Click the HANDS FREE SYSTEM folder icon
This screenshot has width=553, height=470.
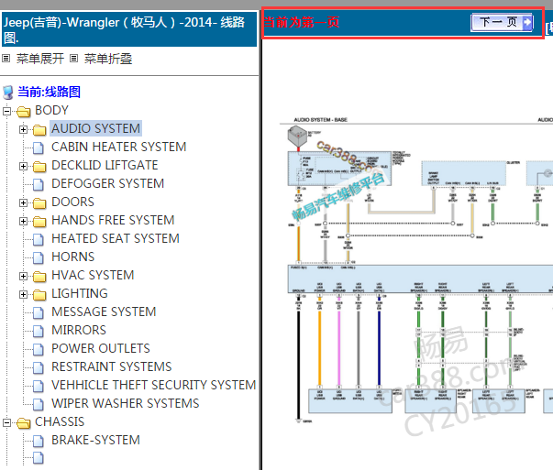click(x=39, y=222)
